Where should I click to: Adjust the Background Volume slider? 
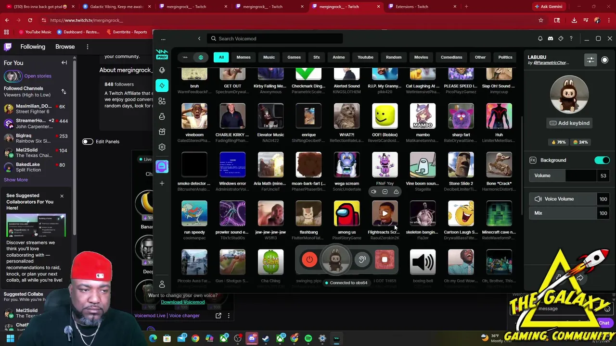(x=568, y=175)
